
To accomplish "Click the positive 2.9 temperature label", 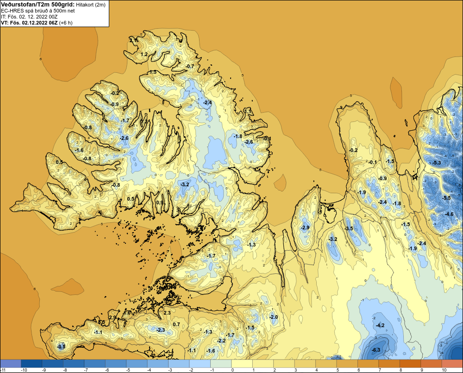I will click(x=113, y=317).
